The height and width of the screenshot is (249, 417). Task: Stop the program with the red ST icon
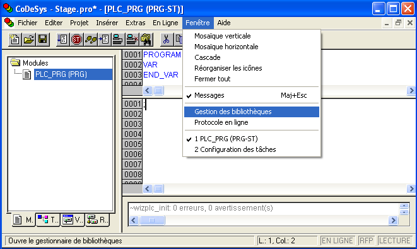point(76,39)
